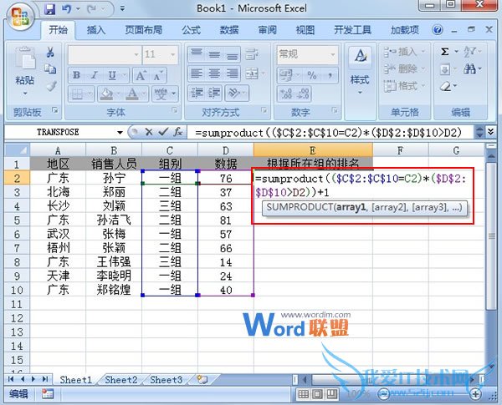Click the Office button orb
Screen dimensions: 502x405
tap(20, 17)
